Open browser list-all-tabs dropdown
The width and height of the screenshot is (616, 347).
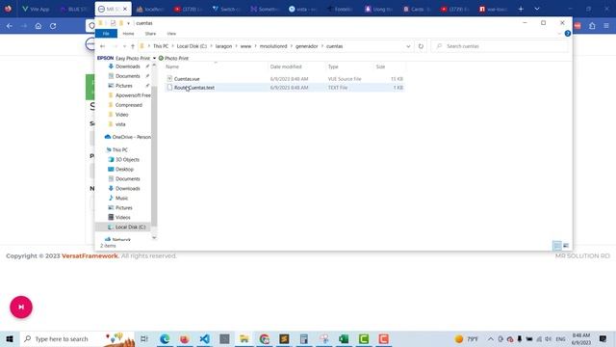(x=537, y=9)
